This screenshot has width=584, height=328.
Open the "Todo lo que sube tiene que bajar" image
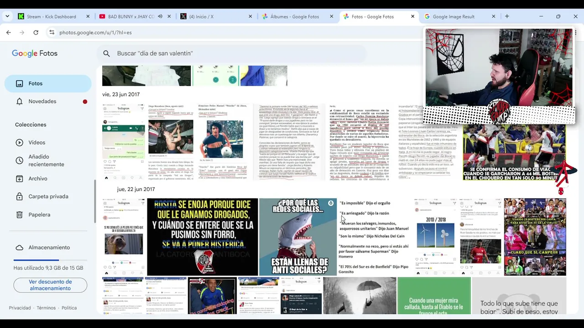(519, 296)
